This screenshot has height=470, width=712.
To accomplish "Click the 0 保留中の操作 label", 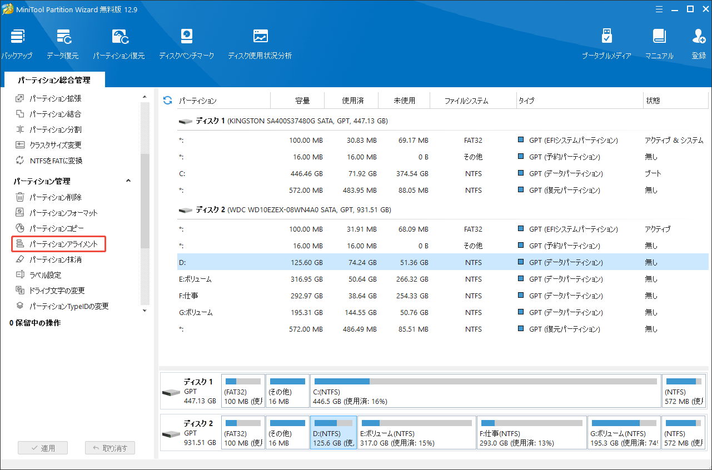I will (36, 323).
